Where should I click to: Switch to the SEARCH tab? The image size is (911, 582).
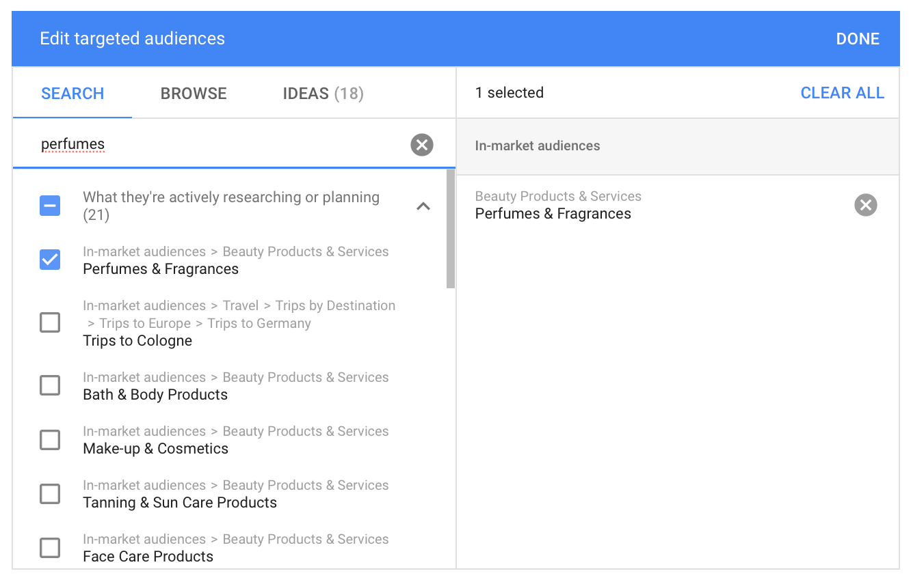click(72, 94)
